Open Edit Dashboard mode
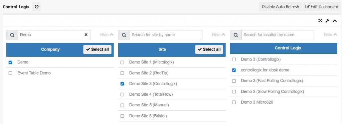Screen dimensions: 342x124 (322, 7)
